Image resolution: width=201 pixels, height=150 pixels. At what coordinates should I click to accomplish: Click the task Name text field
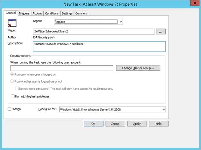(94, 32)
